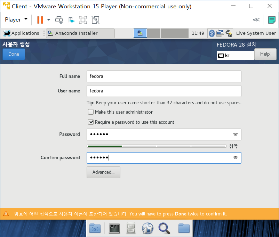The image size is (279, 237).
Task: Open the Applications menu
Action: tap(21, 33)
